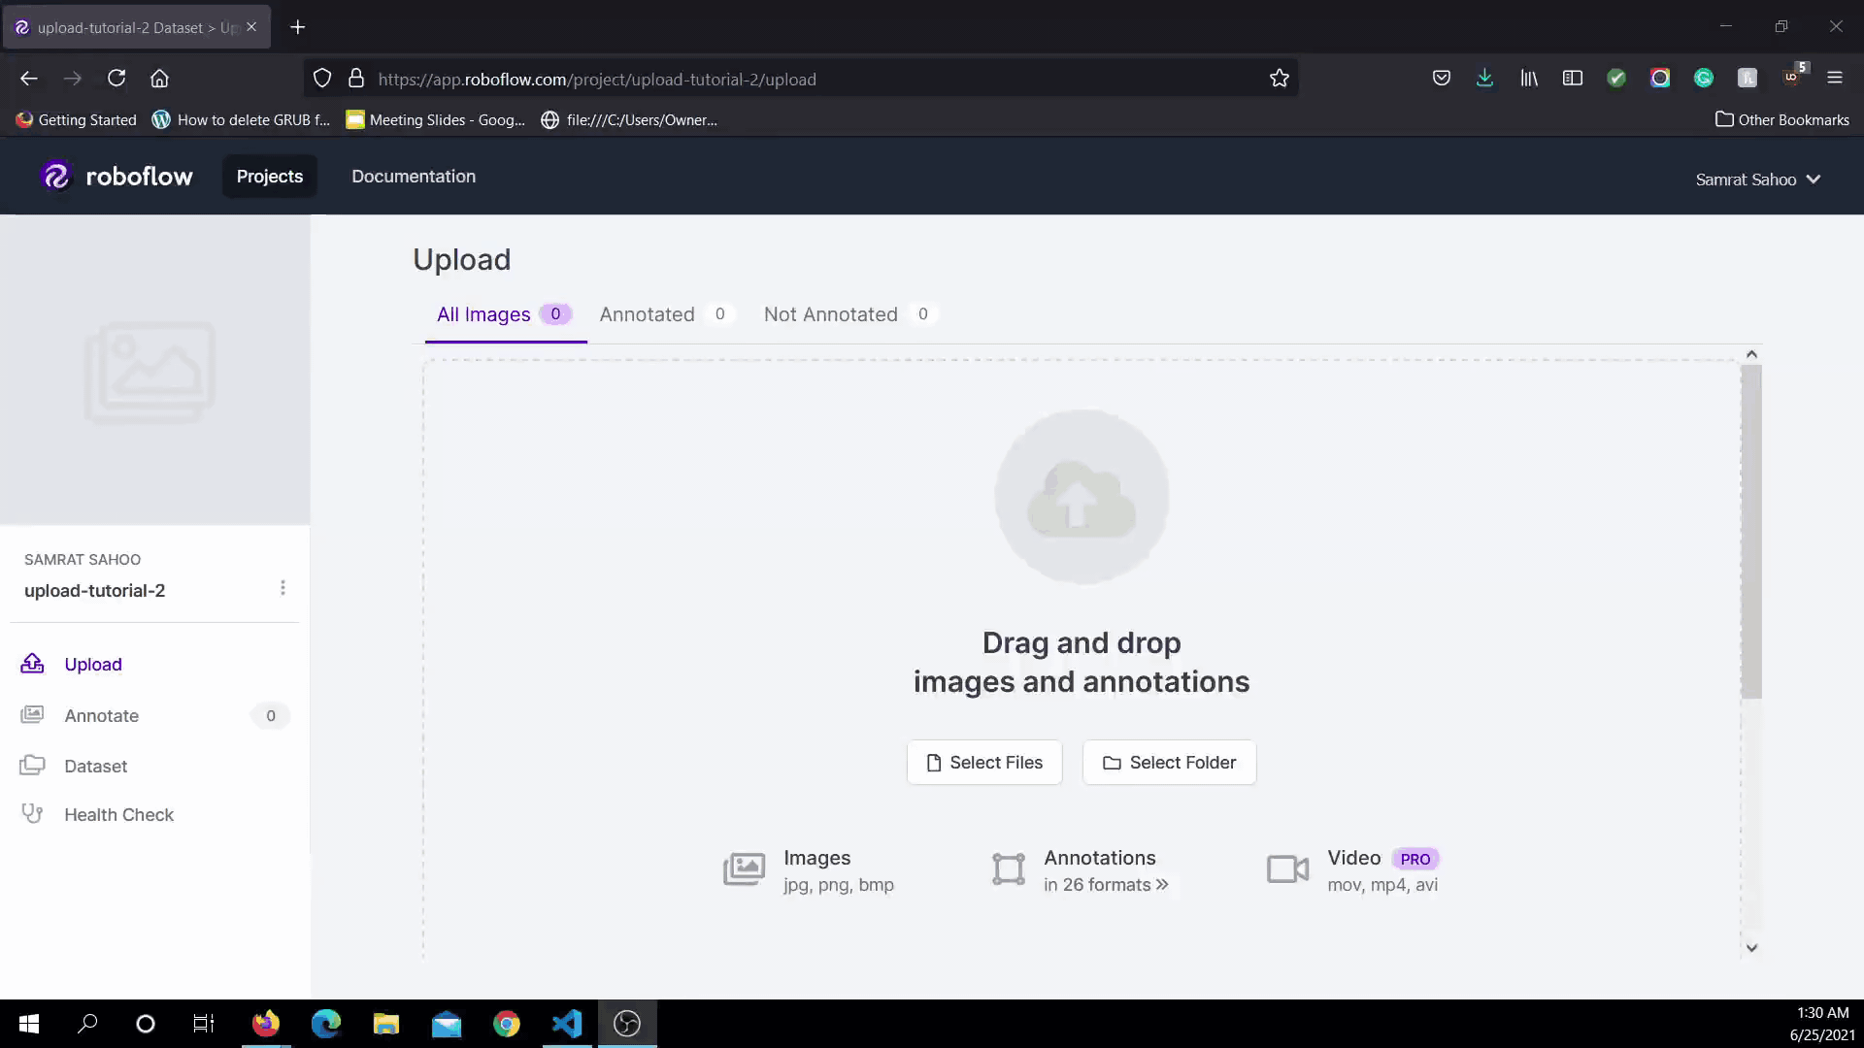Expand the Samrat Sahoo account dropdown
This screenshot has height=1048, width=1864.
[1757, 180]
